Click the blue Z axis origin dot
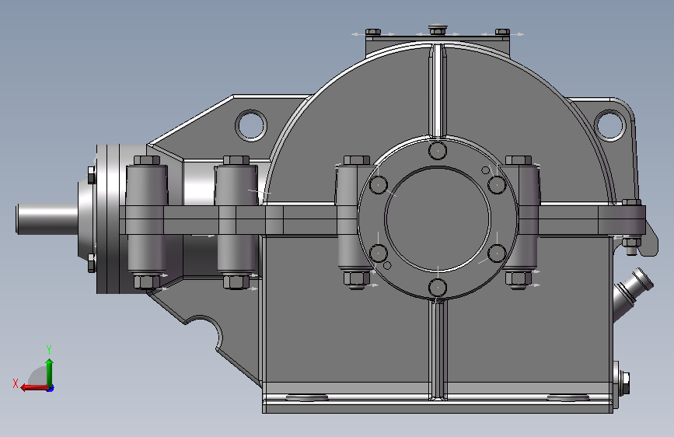Image resolution: width=674 pixels, height=437 pixels. point(51,388)
